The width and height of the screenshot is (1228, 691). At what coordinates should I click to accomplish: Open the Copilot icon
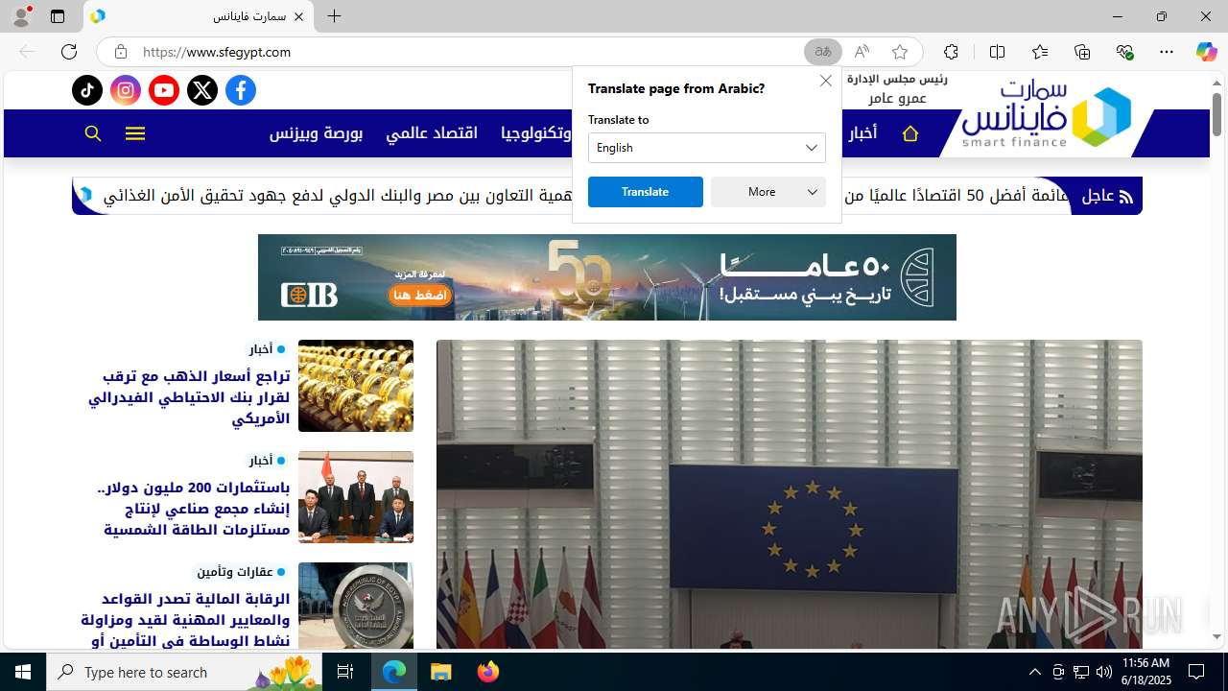pyautogui.click(x=1206, y=52)
